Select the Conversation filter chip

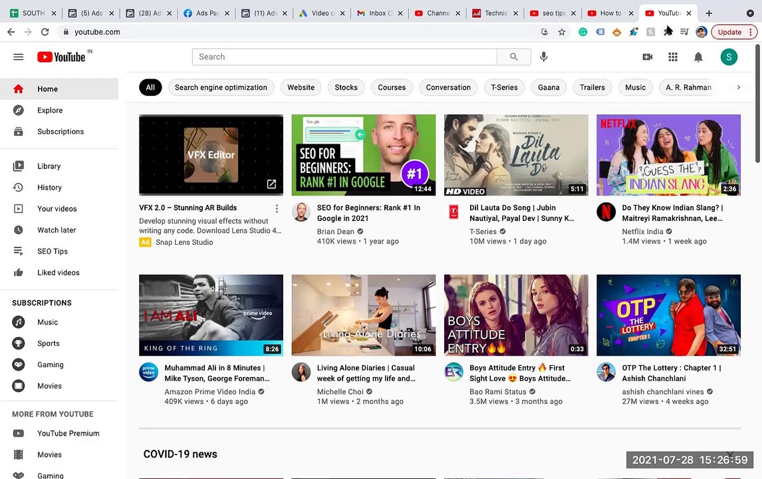tap(448, 88)
